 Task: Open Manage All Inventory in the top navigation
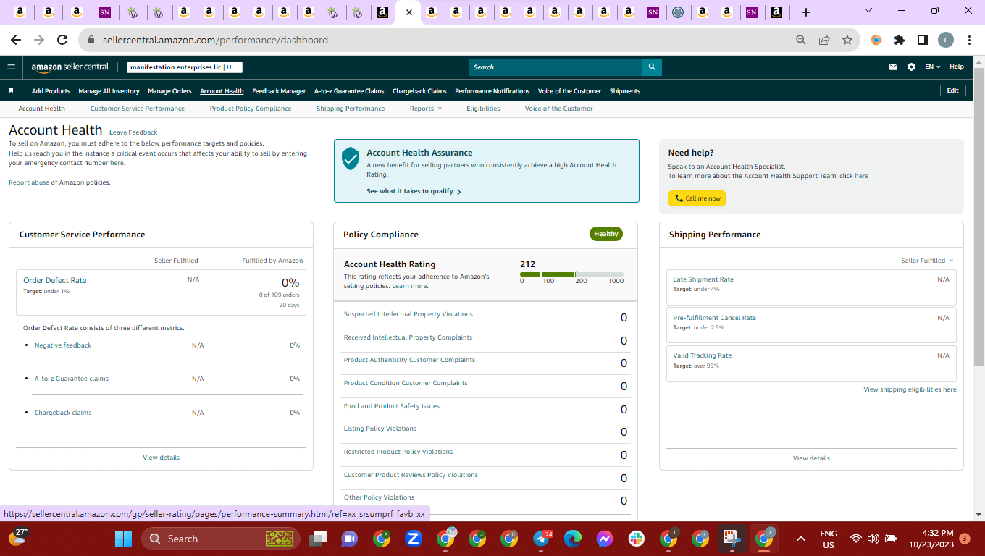tap(109, 91)
